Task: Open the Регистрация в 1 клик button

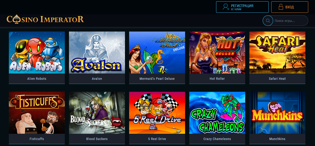Action: pyautogui.click(x=242, y=7)
